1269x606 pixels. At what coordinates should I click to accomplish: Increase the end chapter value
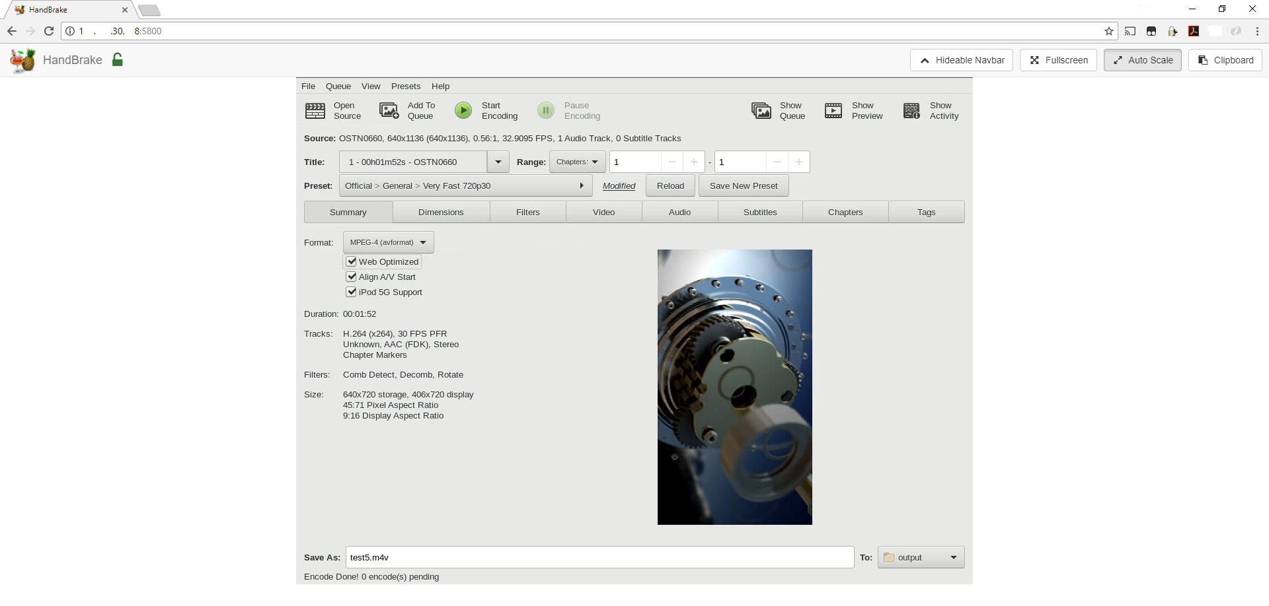click(x=799, y=162)
